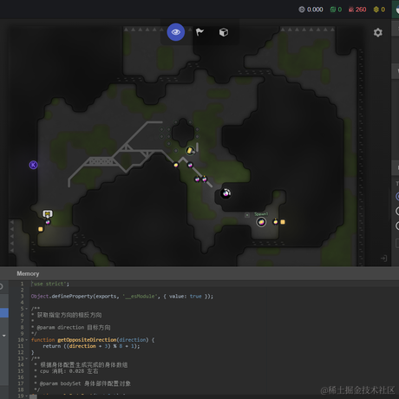Screen dimensions: 399x399
Task: Fold the getOppositeDirection function at line 10
Action: click(x=26, y=340)
